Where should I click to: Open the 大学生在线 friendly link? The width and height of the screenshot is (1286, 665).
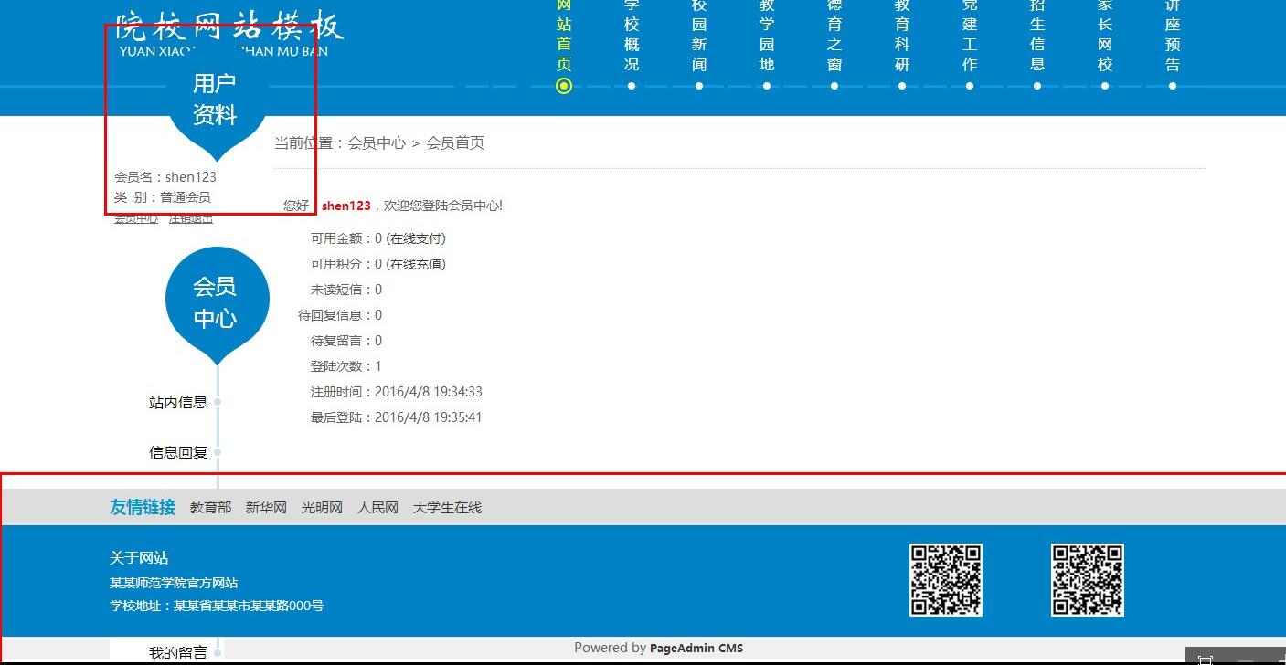coord(447,508)
